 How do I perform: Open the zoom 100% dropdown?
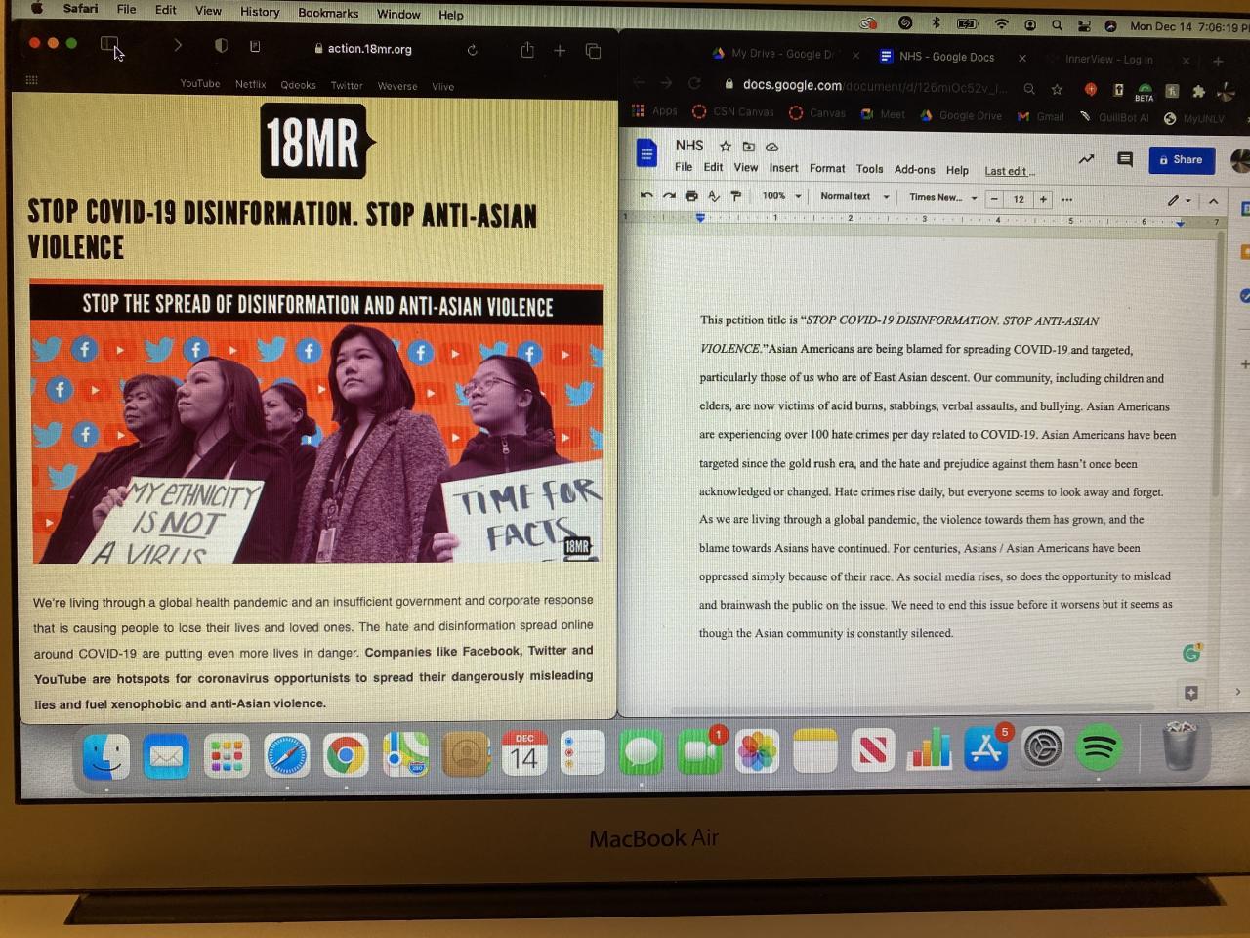click(781, 196)
